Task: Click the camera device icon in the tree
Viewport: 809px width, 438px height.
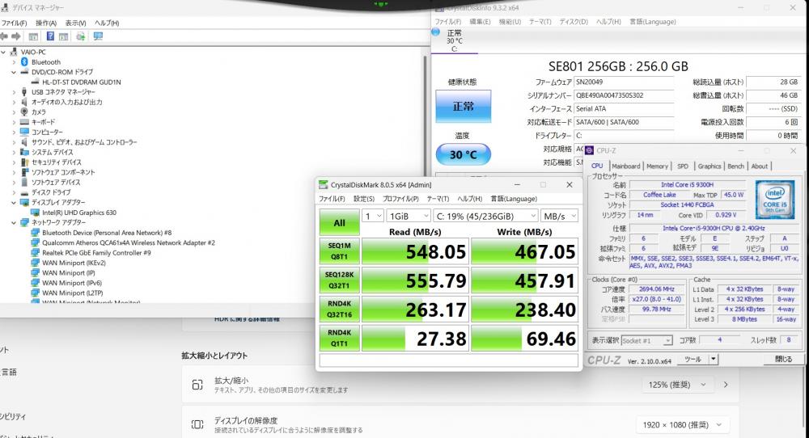Action: click(24, 112)
